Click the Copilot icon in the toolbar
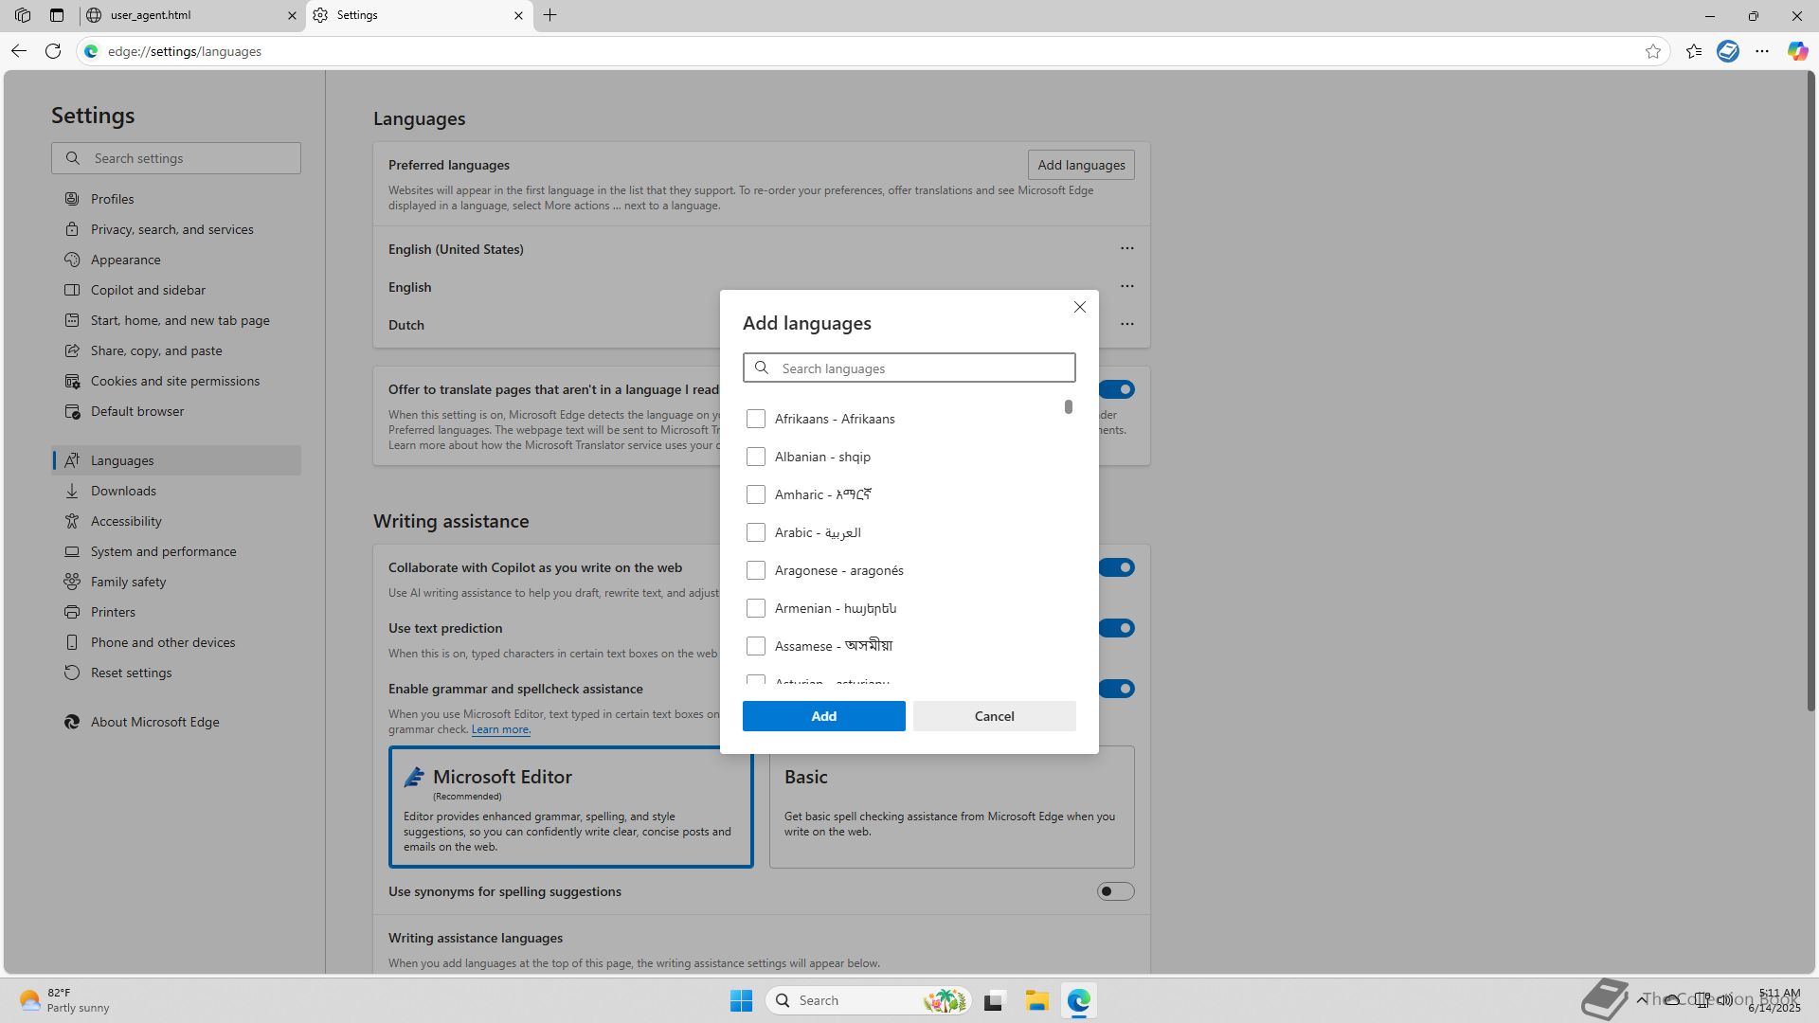 (x=1797, y=51)
